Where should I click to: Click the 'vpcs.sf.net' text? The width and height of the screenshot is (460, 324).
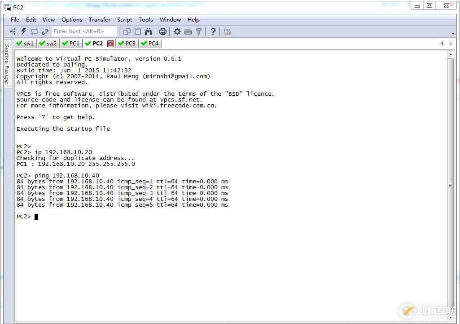[x=180, y=100]
